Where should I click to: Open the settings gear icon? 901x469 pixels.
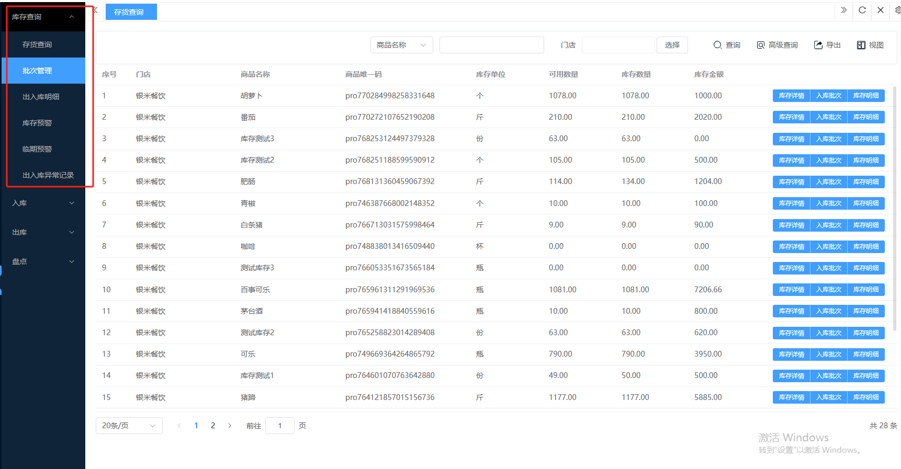tap(897, 10)
